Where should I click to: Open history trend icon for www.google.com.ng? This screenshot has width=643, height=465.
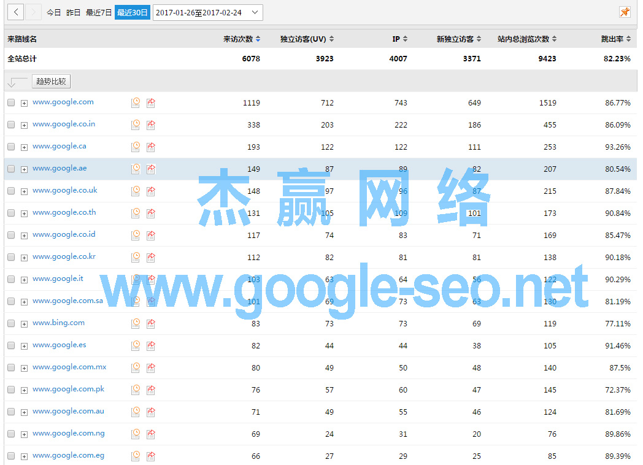(x=136, y=434)
